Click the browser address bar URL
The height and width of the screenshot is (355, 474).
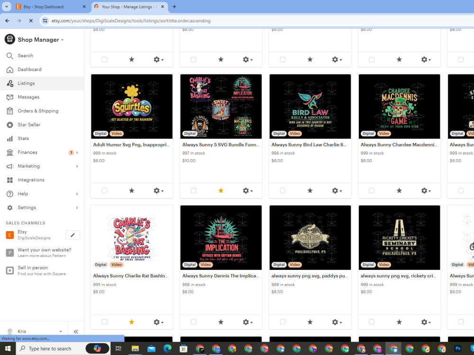(x=131, y=21)
